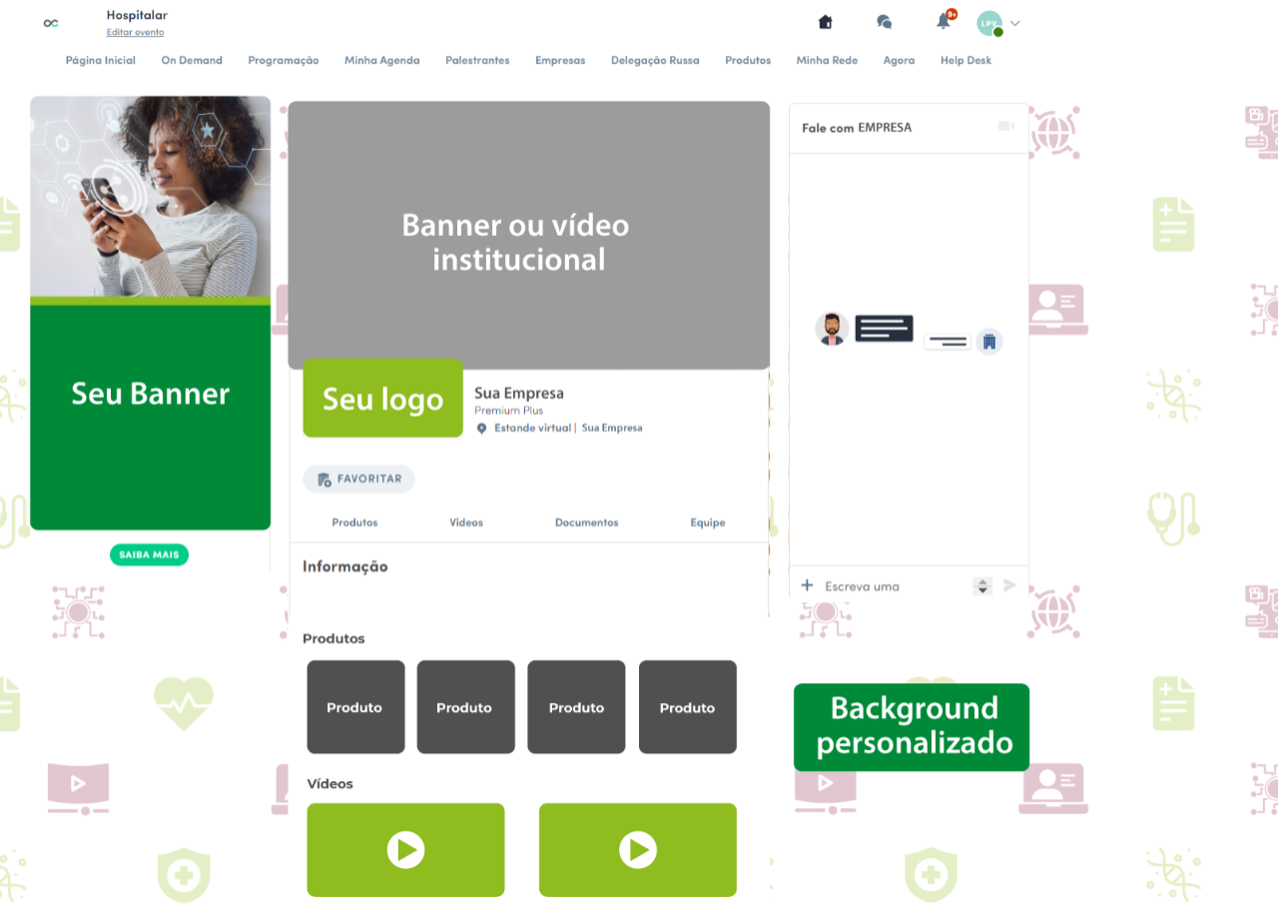Click the chat input stepper arrows
The width and height of the screenshot is (1278, 908).
982,586
